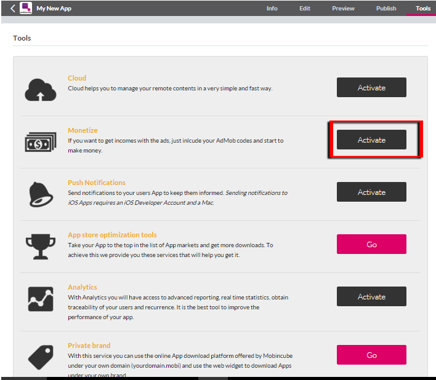This screenshot has width=436, height=380.
Task: Go to the Publish tab
Action: (x=386, y=9)
